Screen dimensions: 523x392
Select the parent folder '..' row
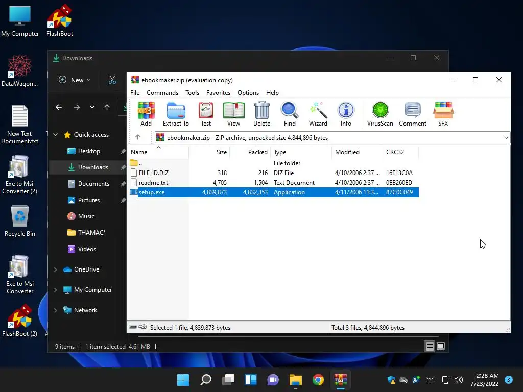click(274, 163)
